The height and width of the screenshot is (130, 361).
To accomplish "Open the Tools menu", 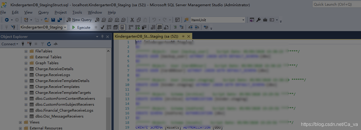I will (77, 12).
